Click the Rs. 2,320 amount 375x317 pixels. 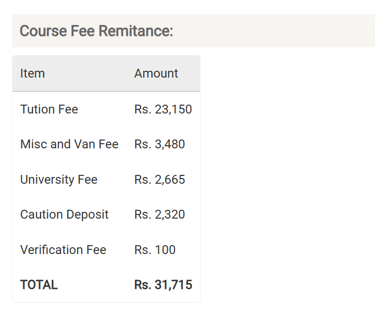(x=159, y=214)
